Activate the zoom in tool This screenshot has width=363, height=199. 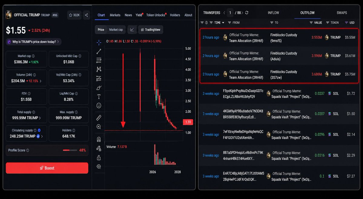[99, 127]
